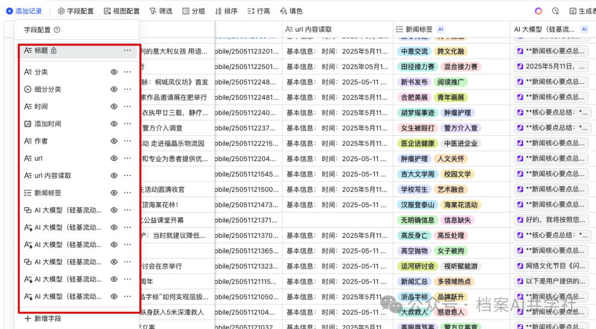The width and height of the screenshot is (596, 329).
Task: Open the history clock icon in toolbar
Action: 556,11
